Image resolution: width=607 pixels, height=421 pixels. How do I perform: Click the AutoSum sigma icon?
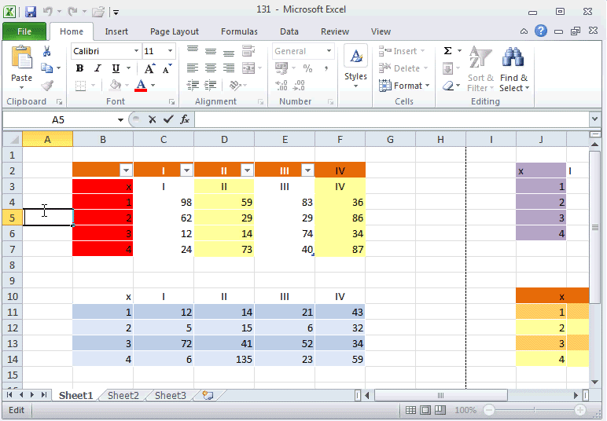(x=447, y=51)
